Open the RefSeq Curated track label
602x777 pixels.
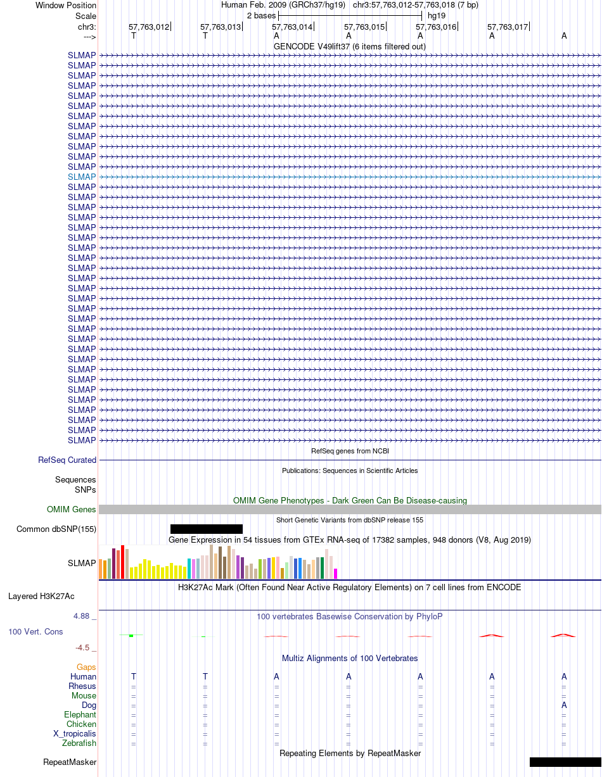point(67,460)
